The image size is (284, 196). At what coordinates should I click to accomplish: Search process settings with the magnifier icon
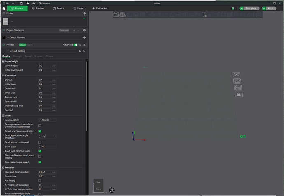tap(84, 51)
